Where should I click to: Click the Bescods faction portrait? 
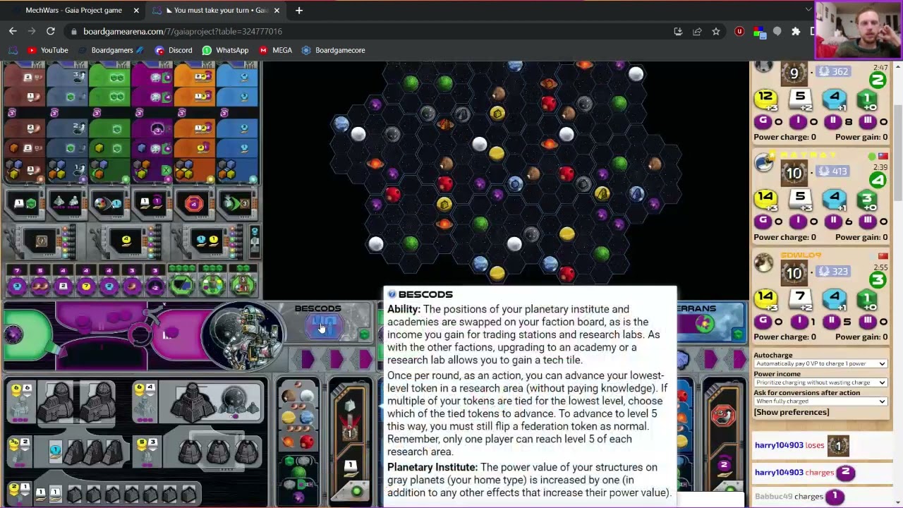point(243,336)
